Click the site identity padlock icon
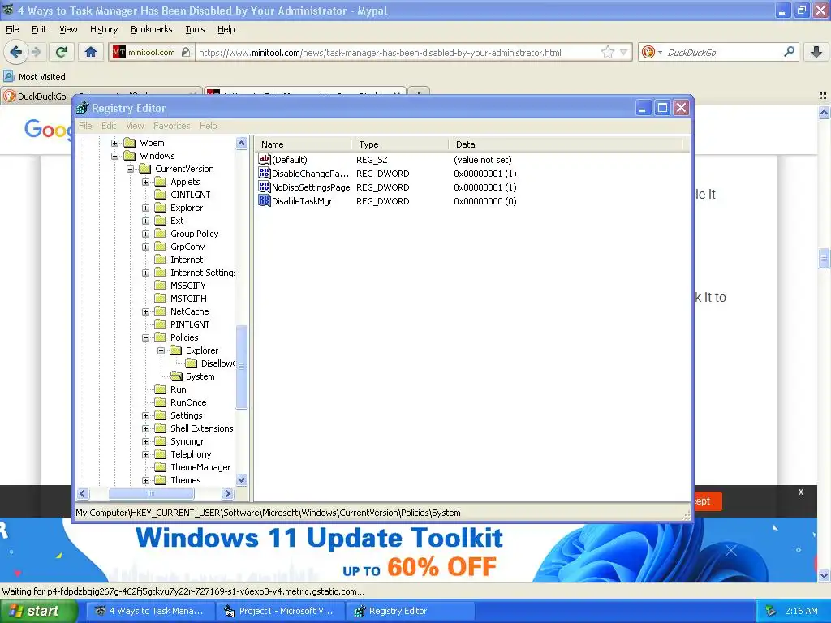Screen dimensions: 831x623 [x=186, y=52]
